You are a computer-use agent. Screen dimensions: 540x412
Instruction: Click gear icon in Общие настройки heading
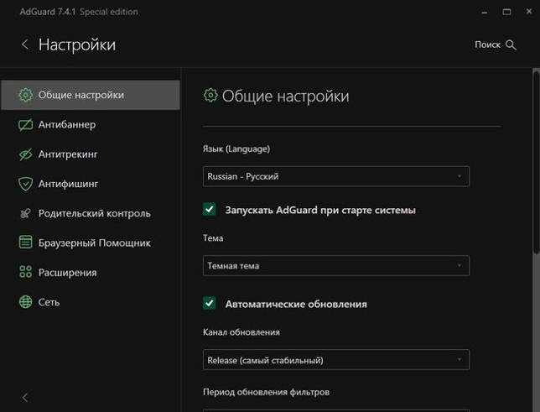coord(210,95)
